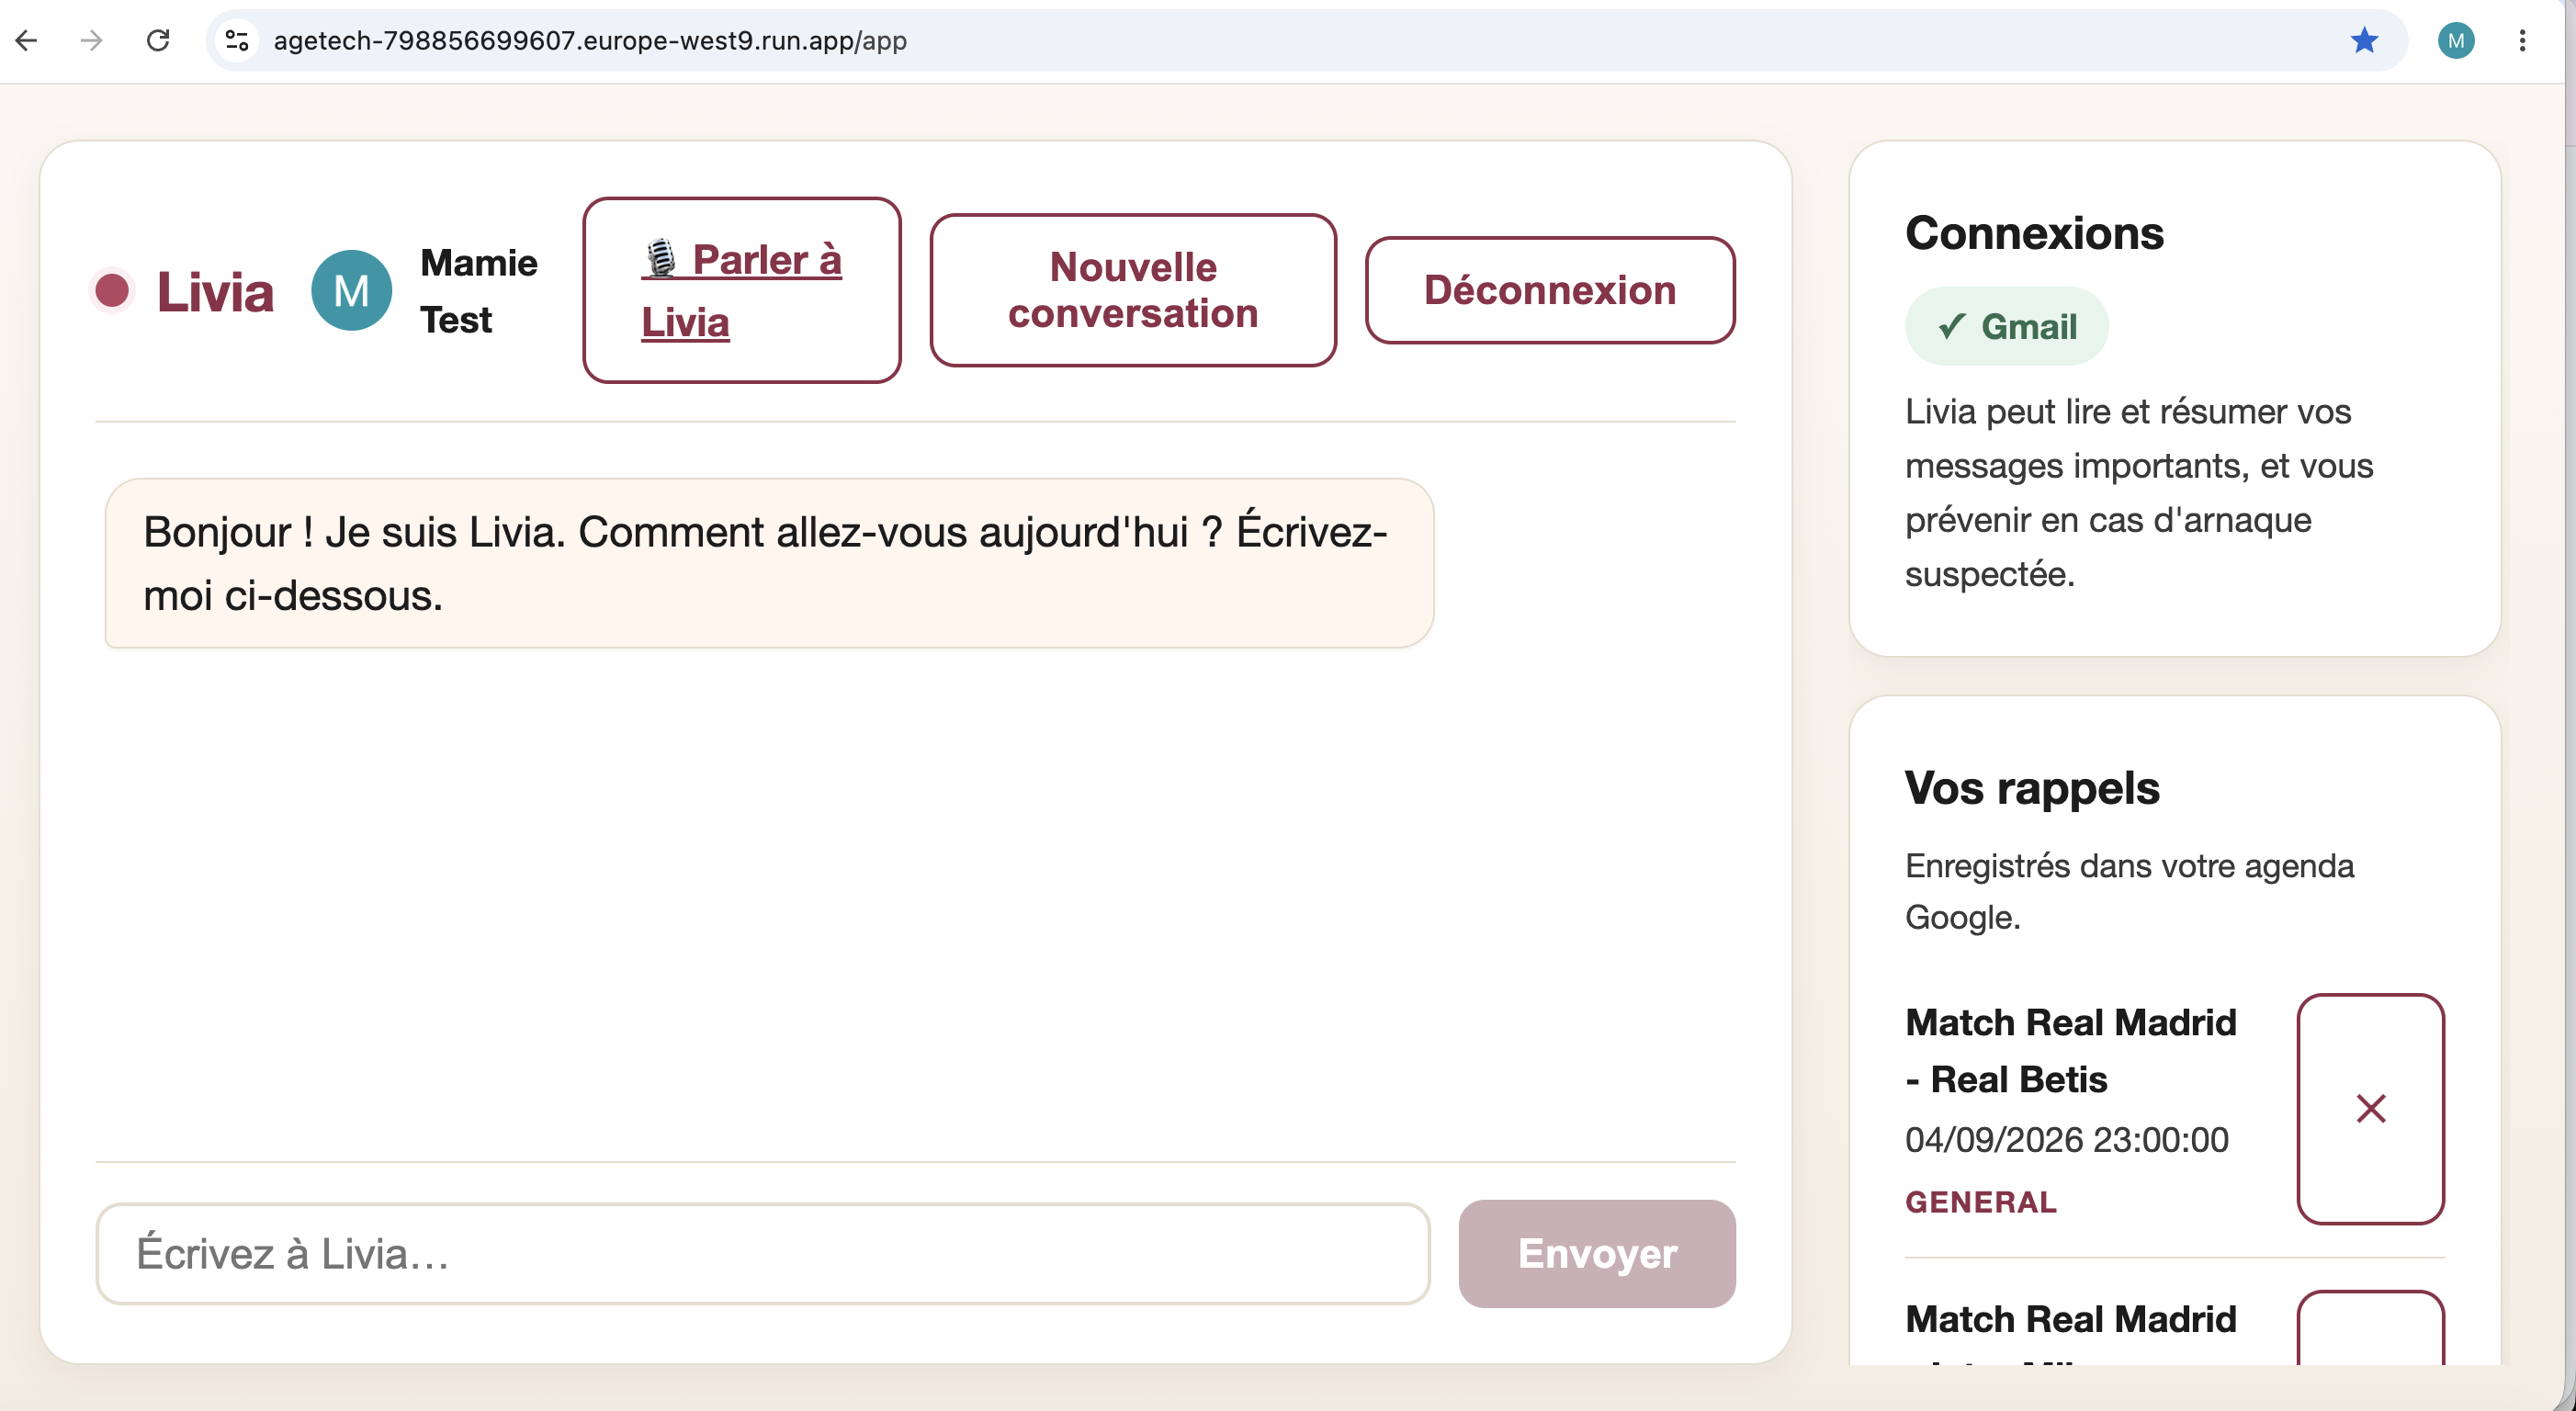The image size is (2576, 1411).
Task: Open the Chrome profile avatar M
Action: (x=2456, y=40)
